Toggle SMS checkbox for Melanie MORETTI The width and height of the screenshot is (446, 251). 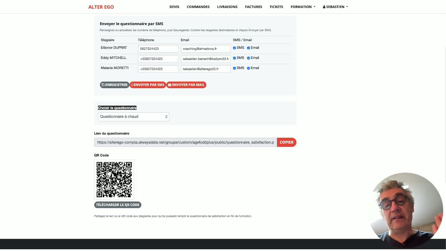pos(234,68)
